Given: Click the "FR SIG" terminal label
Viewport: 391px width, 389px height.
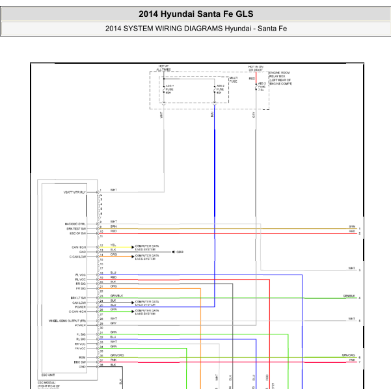Looking at the screenshot, I should pos(81,289).
